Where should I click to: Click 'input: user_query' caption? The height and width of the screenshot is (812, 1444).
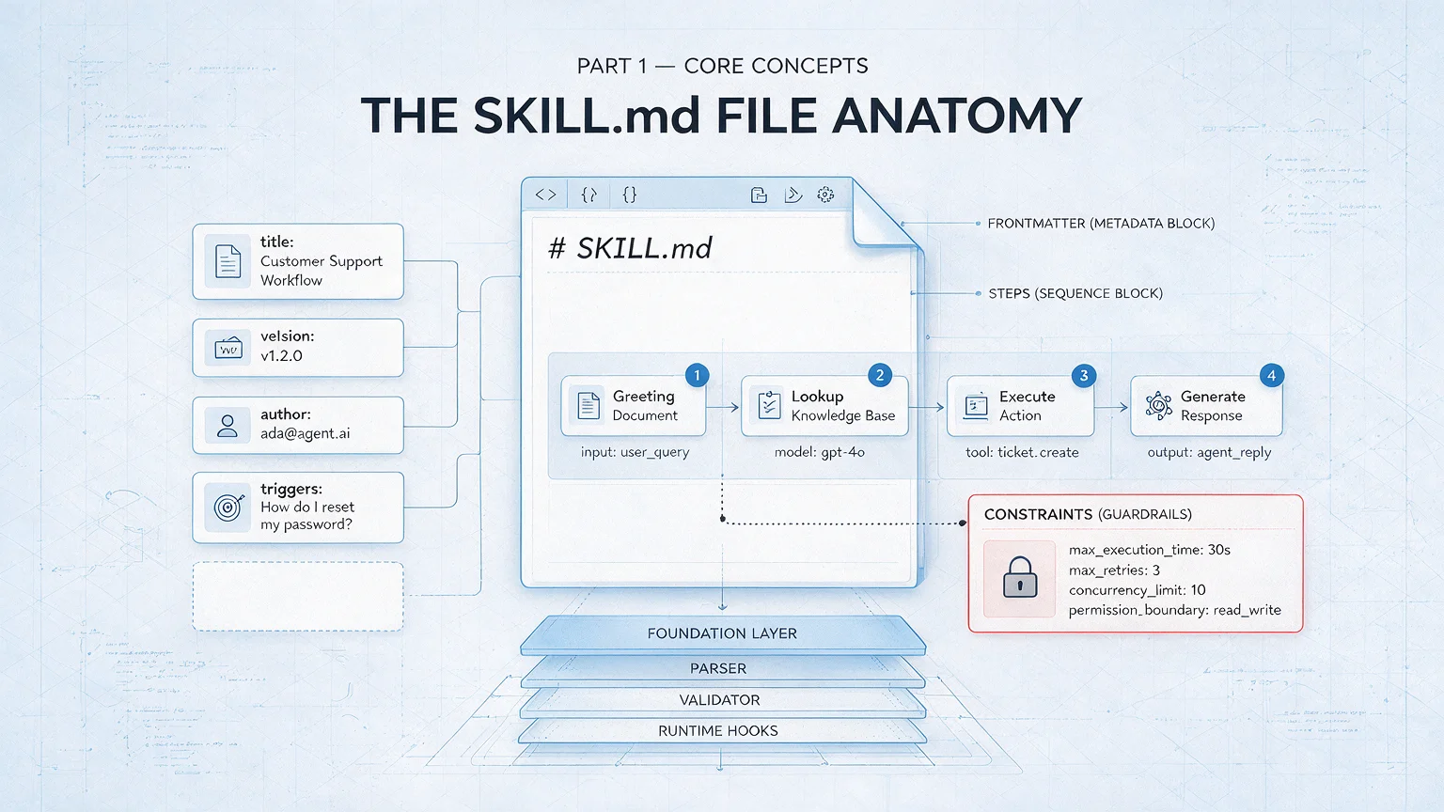[x=635, y=452]
